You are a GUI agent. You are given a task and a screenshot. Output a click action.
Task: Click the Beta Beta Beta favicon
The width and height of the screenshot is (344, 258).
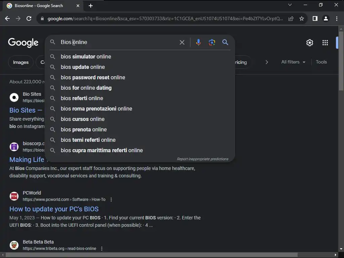[14, 245]
